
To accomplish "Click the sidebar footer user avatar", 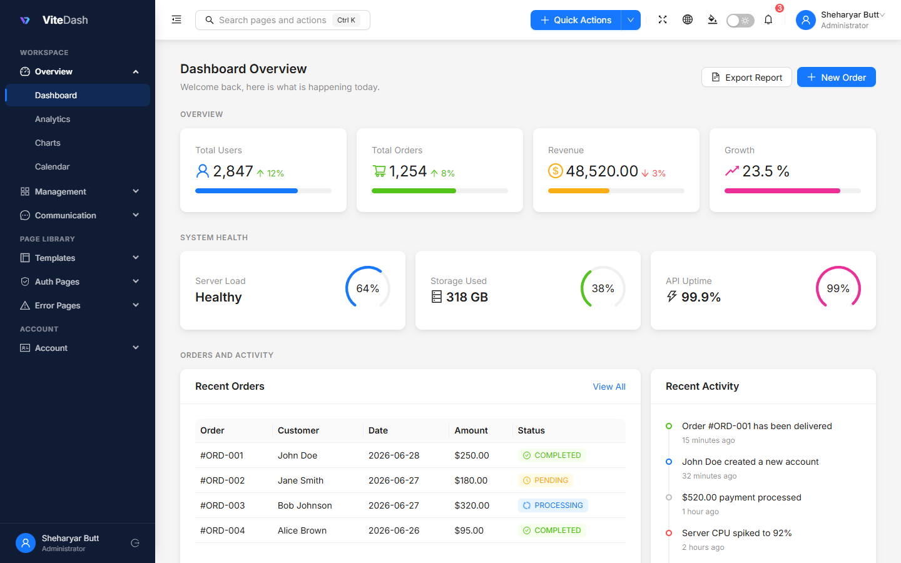I will (x=26, y=543).
